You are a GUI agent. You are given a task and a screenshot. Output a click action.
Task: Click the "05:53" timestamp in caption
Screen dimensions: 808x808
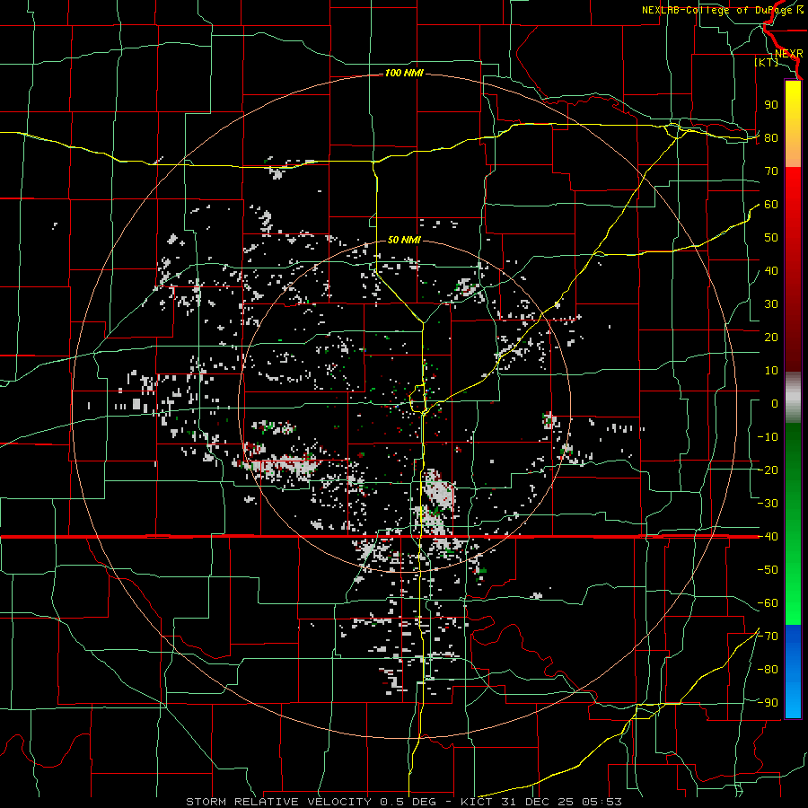coord(600,802)
